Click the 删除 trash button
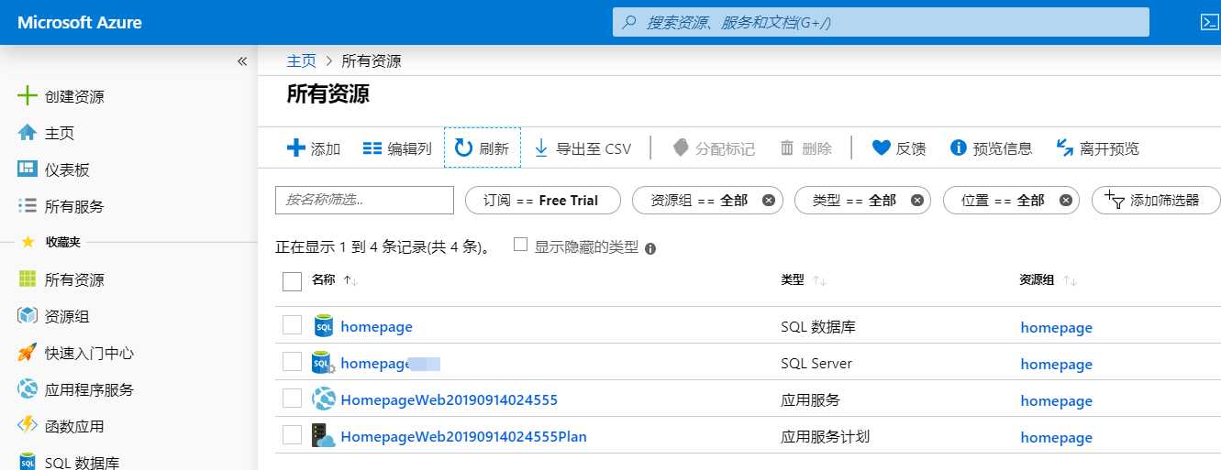Image resolution: width=1221 pixels, height=470 pixels. 805,148
